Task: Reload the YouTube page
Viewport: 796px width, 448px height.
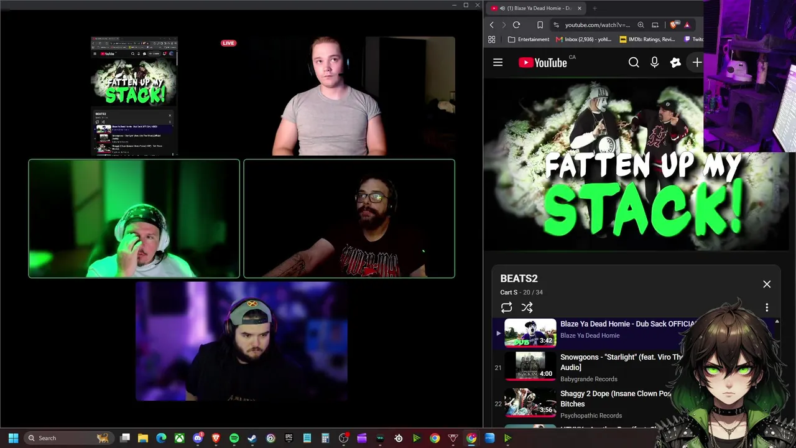Action: tap(516, 25)
